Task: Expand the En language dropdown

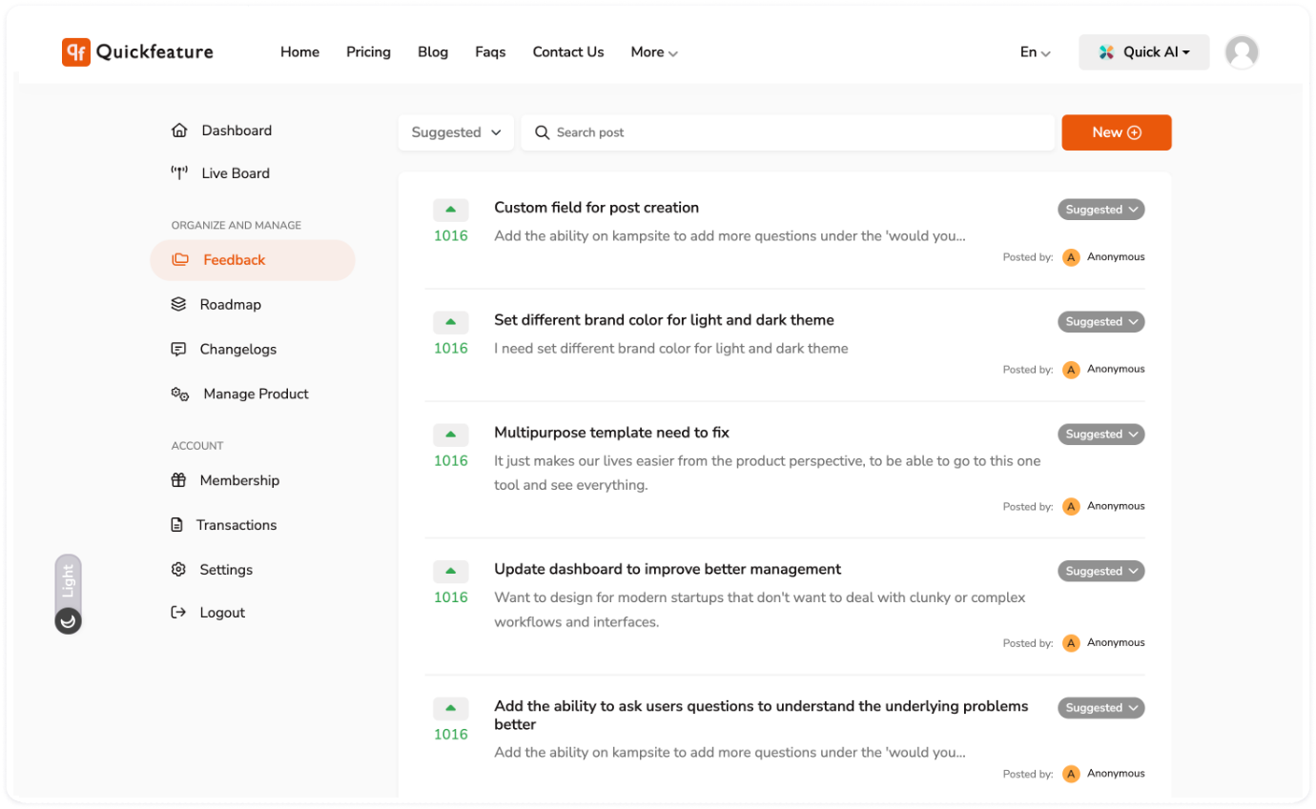Action: click(x=1035, y=52)
